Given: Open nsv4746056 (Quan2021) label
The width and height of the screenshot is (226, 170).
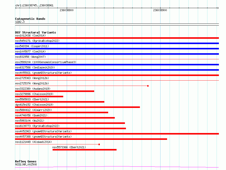Looking at the screenshot, I should pyautogui.click(x=31, y=115).
